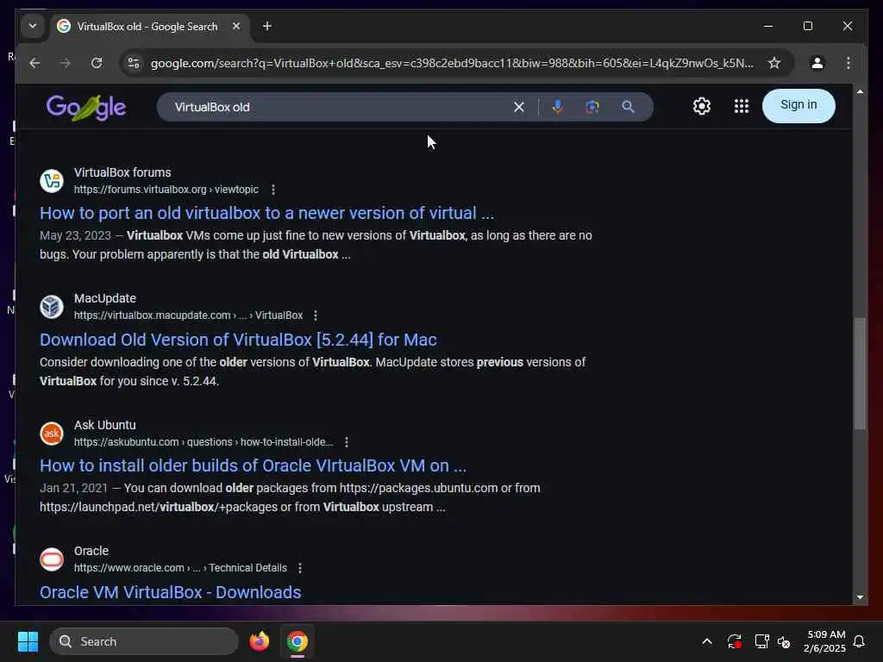Image resolution: width=883 pixels, height=662 pixels.
Task: View site information icon in address bar
Action: click(x=134, y=63)
